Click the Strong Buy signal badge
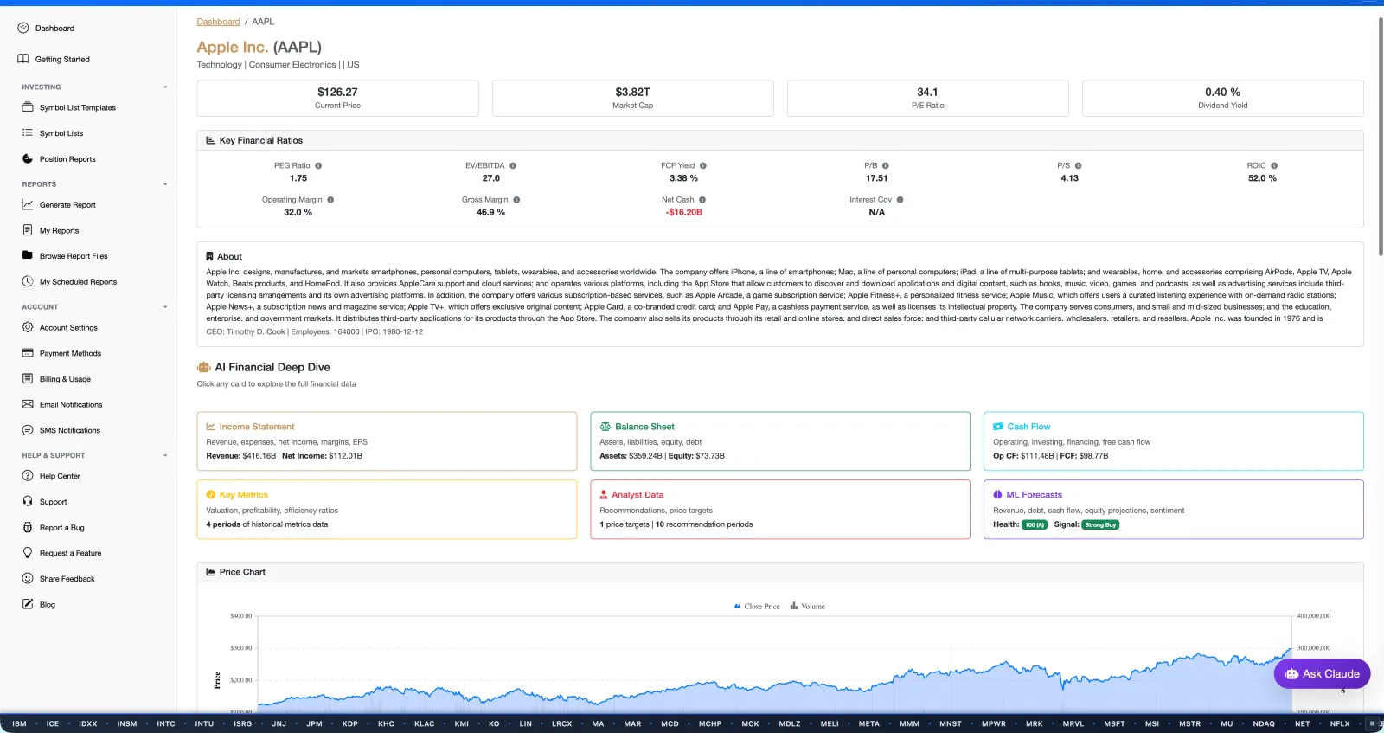 pos(1100,524)
